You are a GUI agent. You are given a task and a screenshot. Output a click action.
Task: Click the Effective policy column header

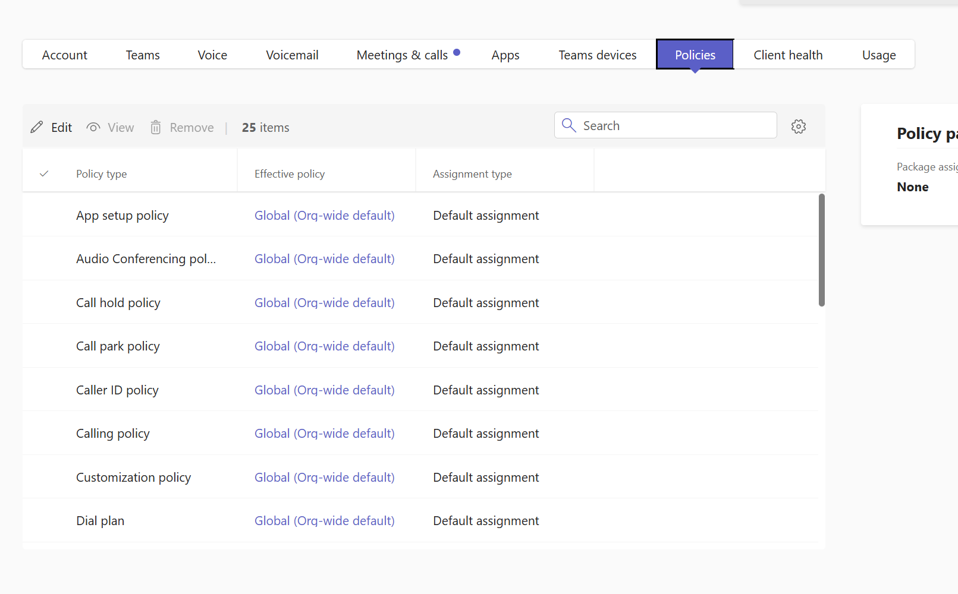pos(290,174)
